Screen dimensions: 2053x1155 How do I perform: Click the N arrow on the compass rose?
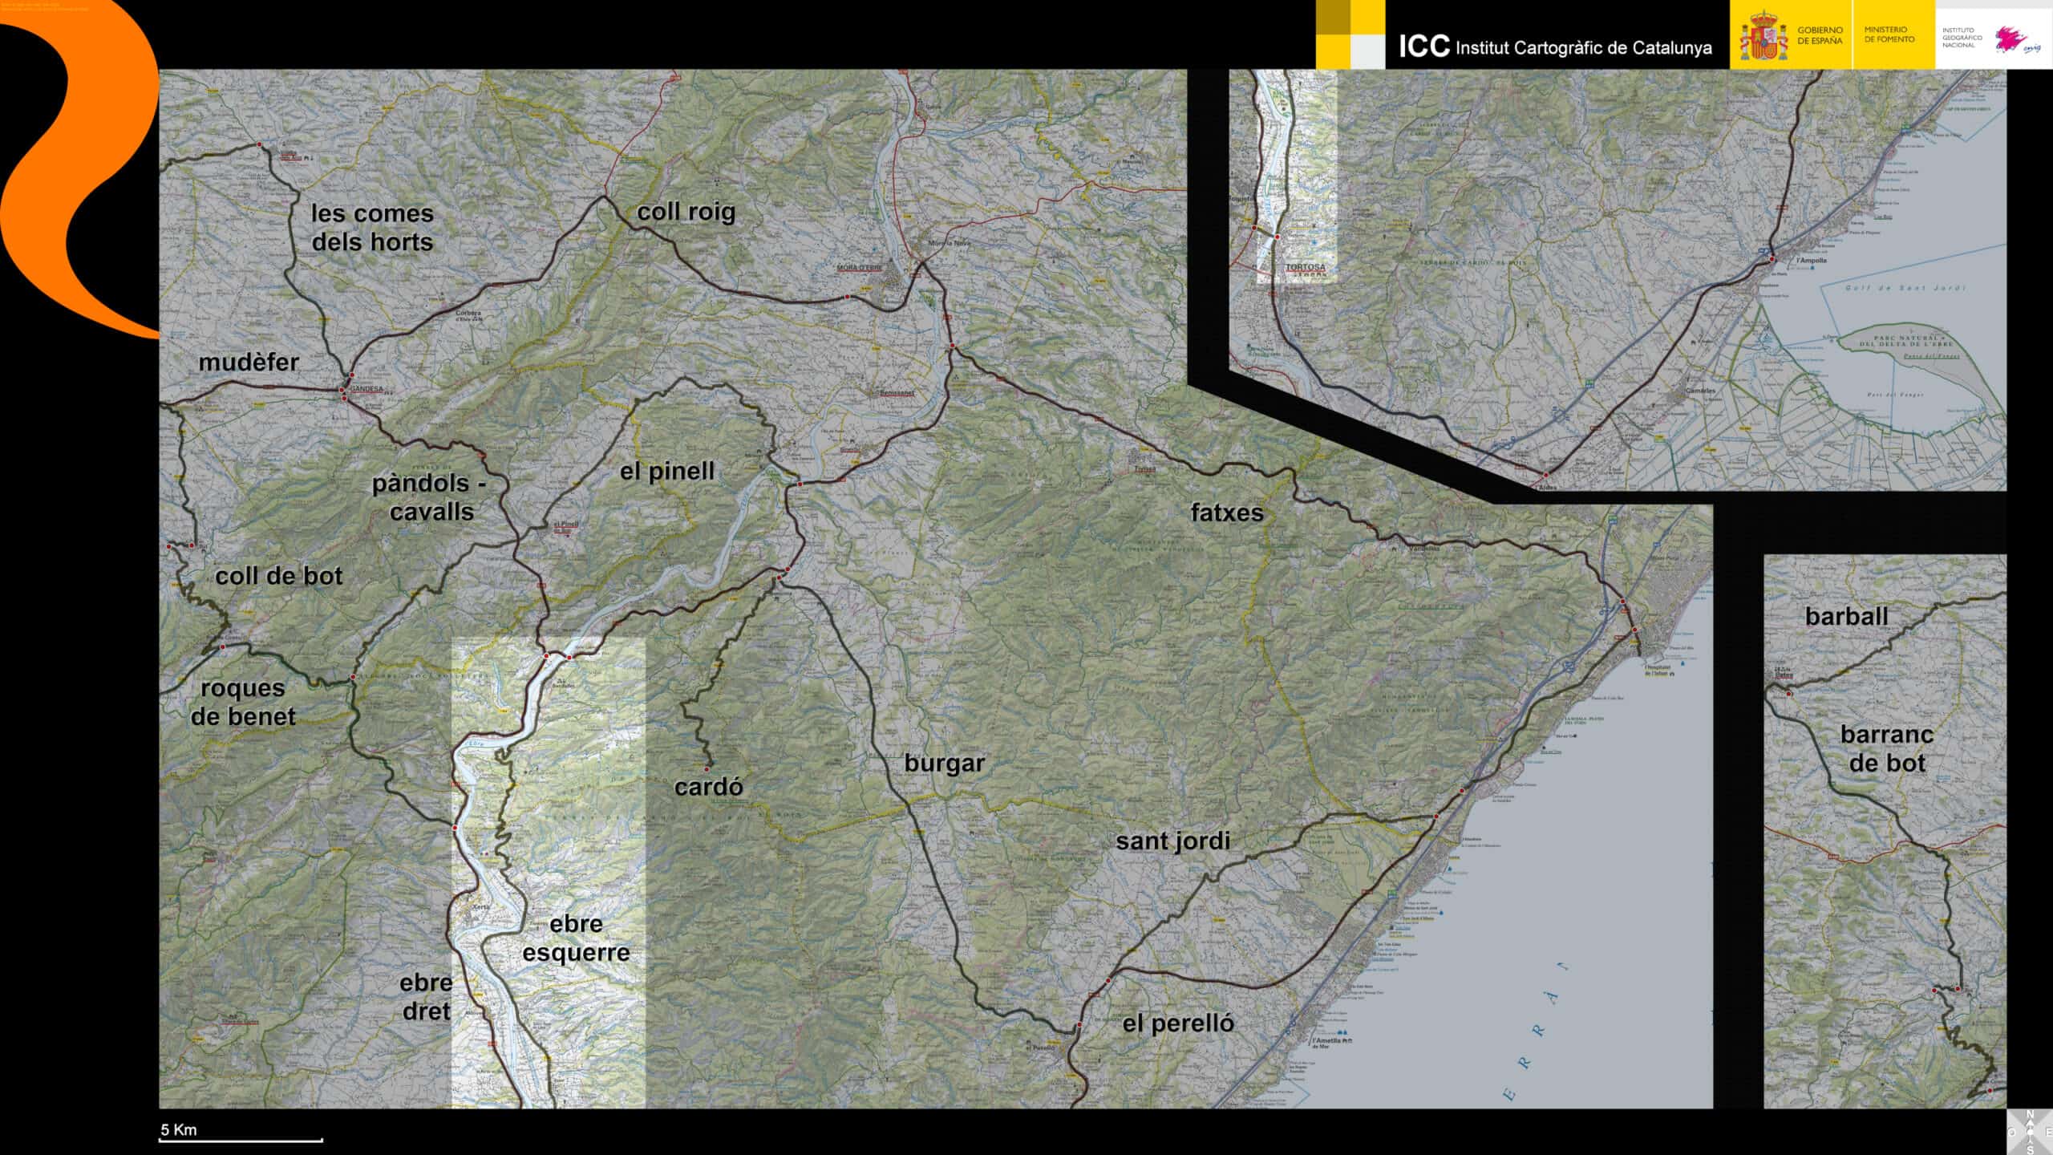(2030, 1116)
